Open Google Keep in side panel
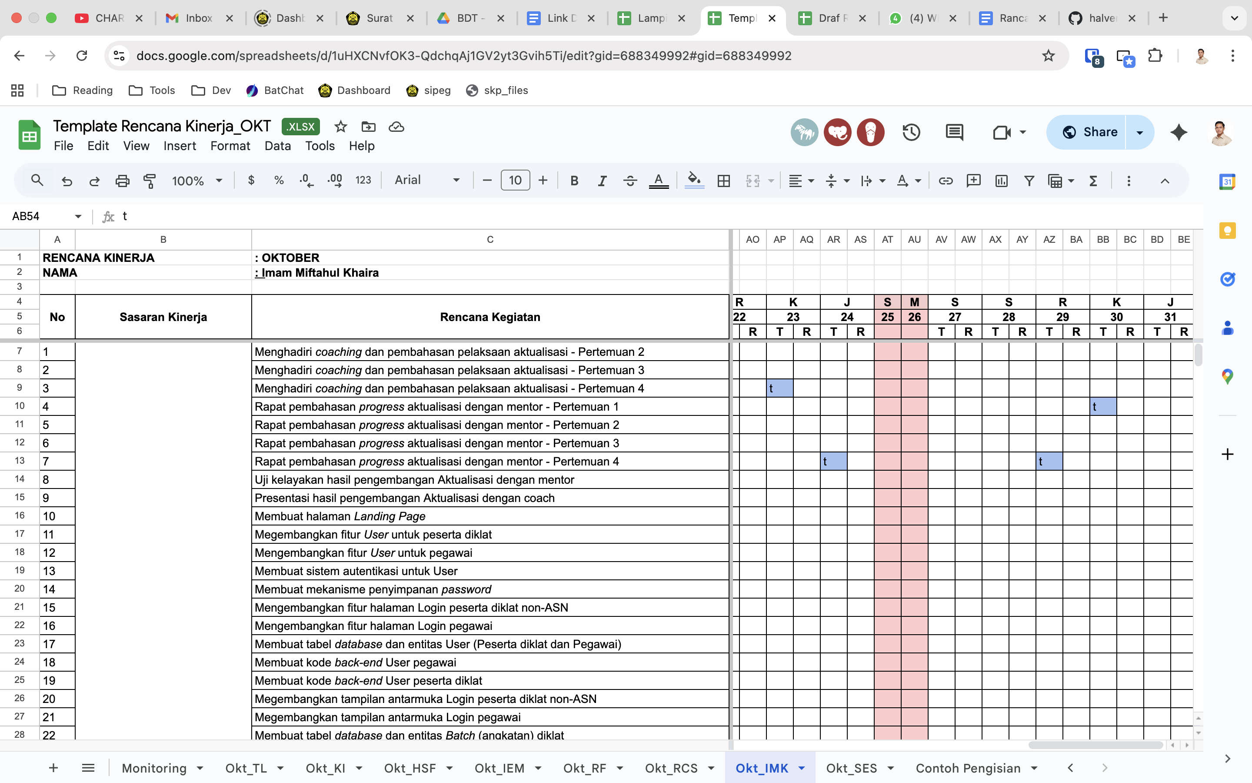 (1227, 231)
